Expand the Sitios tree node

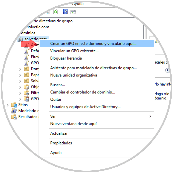coord(7,105)
